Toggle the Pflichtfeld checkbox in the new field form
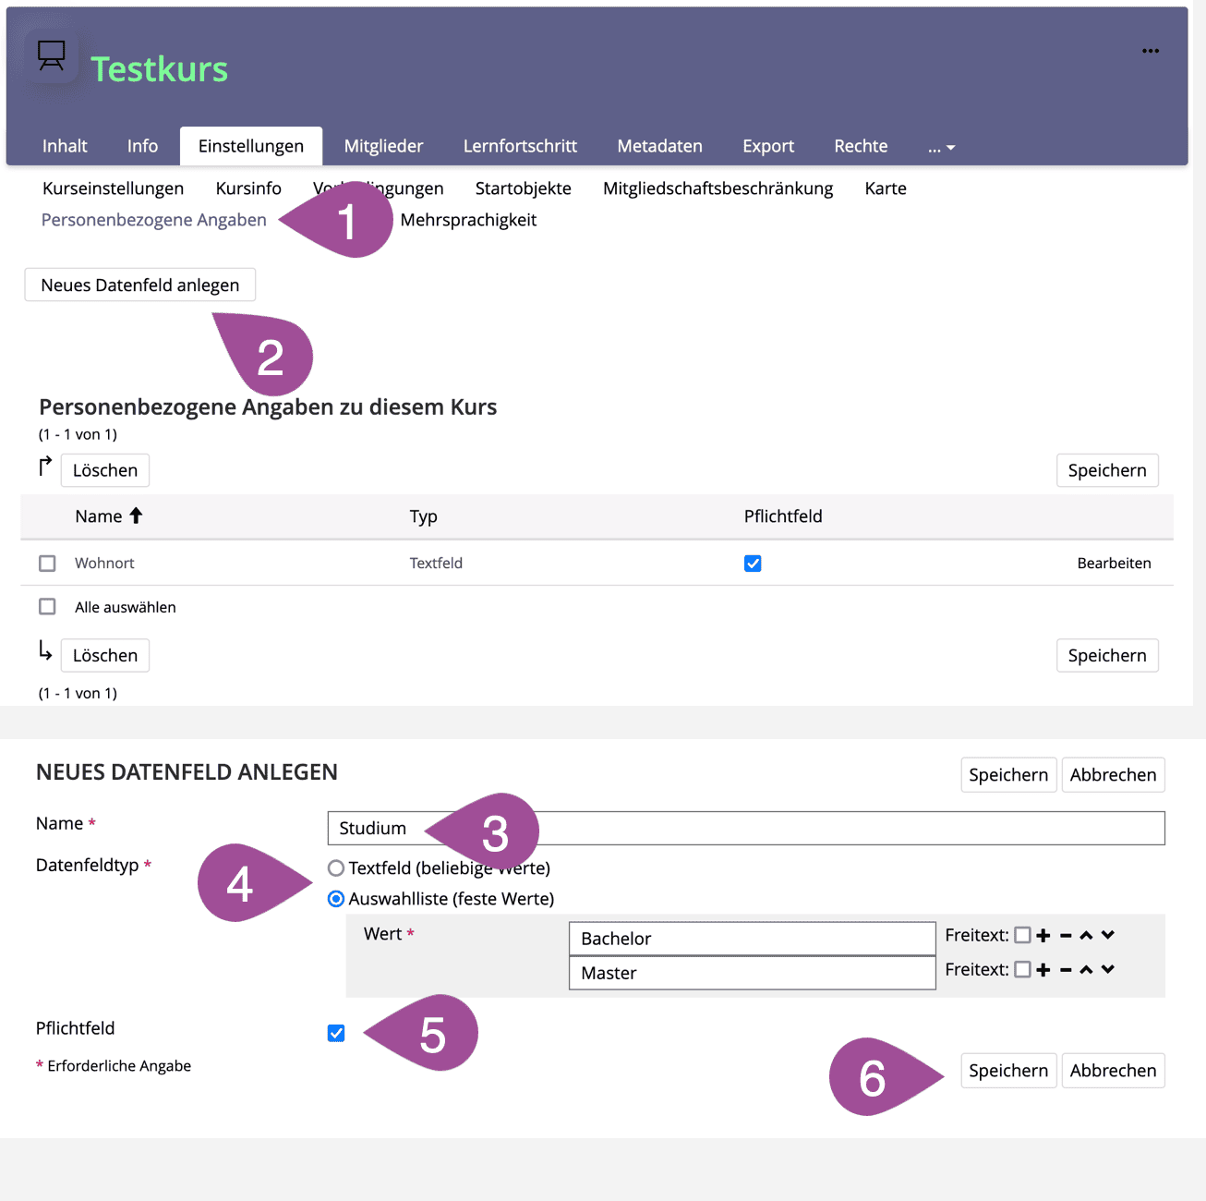Screen dimensions: 1206x1201 336,1033
